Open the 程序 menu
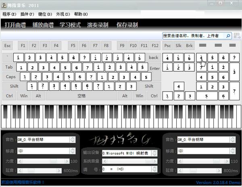The image size is (242, 187). click(9, 14)
